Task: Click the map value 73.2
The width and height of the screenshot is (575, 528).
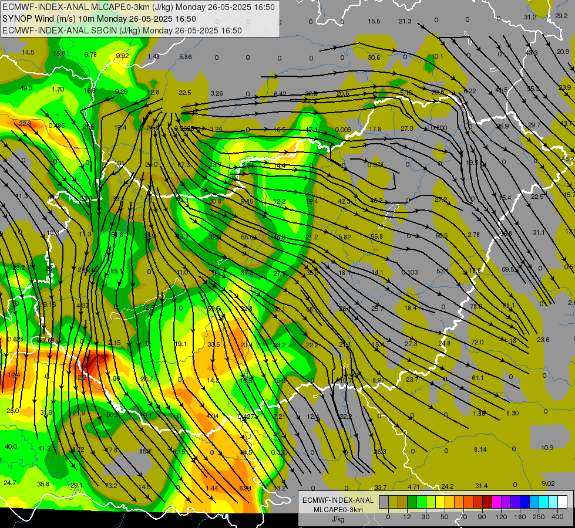Action: [x=111, y=486]
